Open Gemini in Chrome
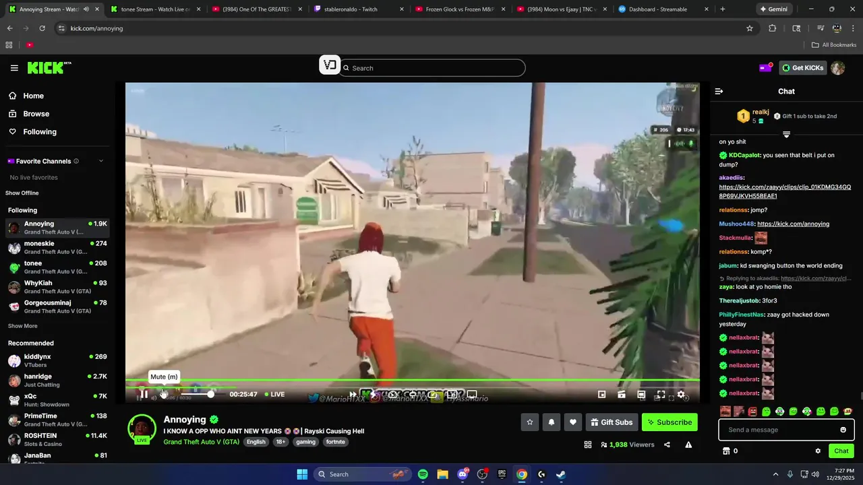This screenshot has width=863, height=485. [x=773, y=9]
